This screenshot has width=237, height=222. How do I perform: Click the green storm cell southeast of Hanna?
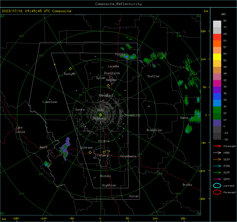[189, 129]
